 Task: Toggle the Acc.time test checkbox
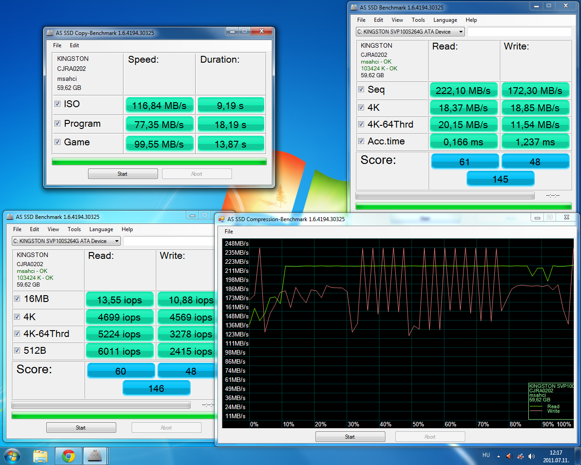click(361, 141)
